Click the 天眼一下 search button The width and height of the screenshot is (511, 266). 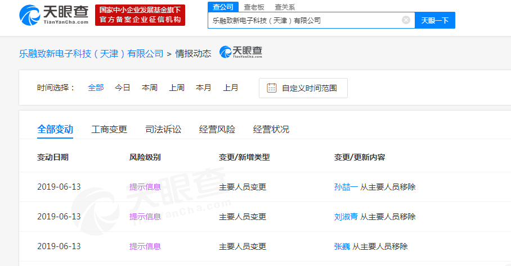[x=434, y=20]
